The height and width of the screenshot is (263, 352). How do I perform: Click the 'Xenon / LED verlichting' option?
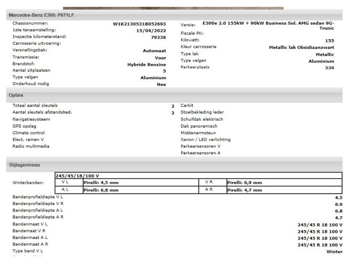(205, 140)
